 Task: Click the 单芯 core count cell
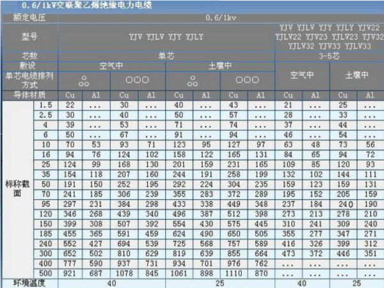point(166,56)
